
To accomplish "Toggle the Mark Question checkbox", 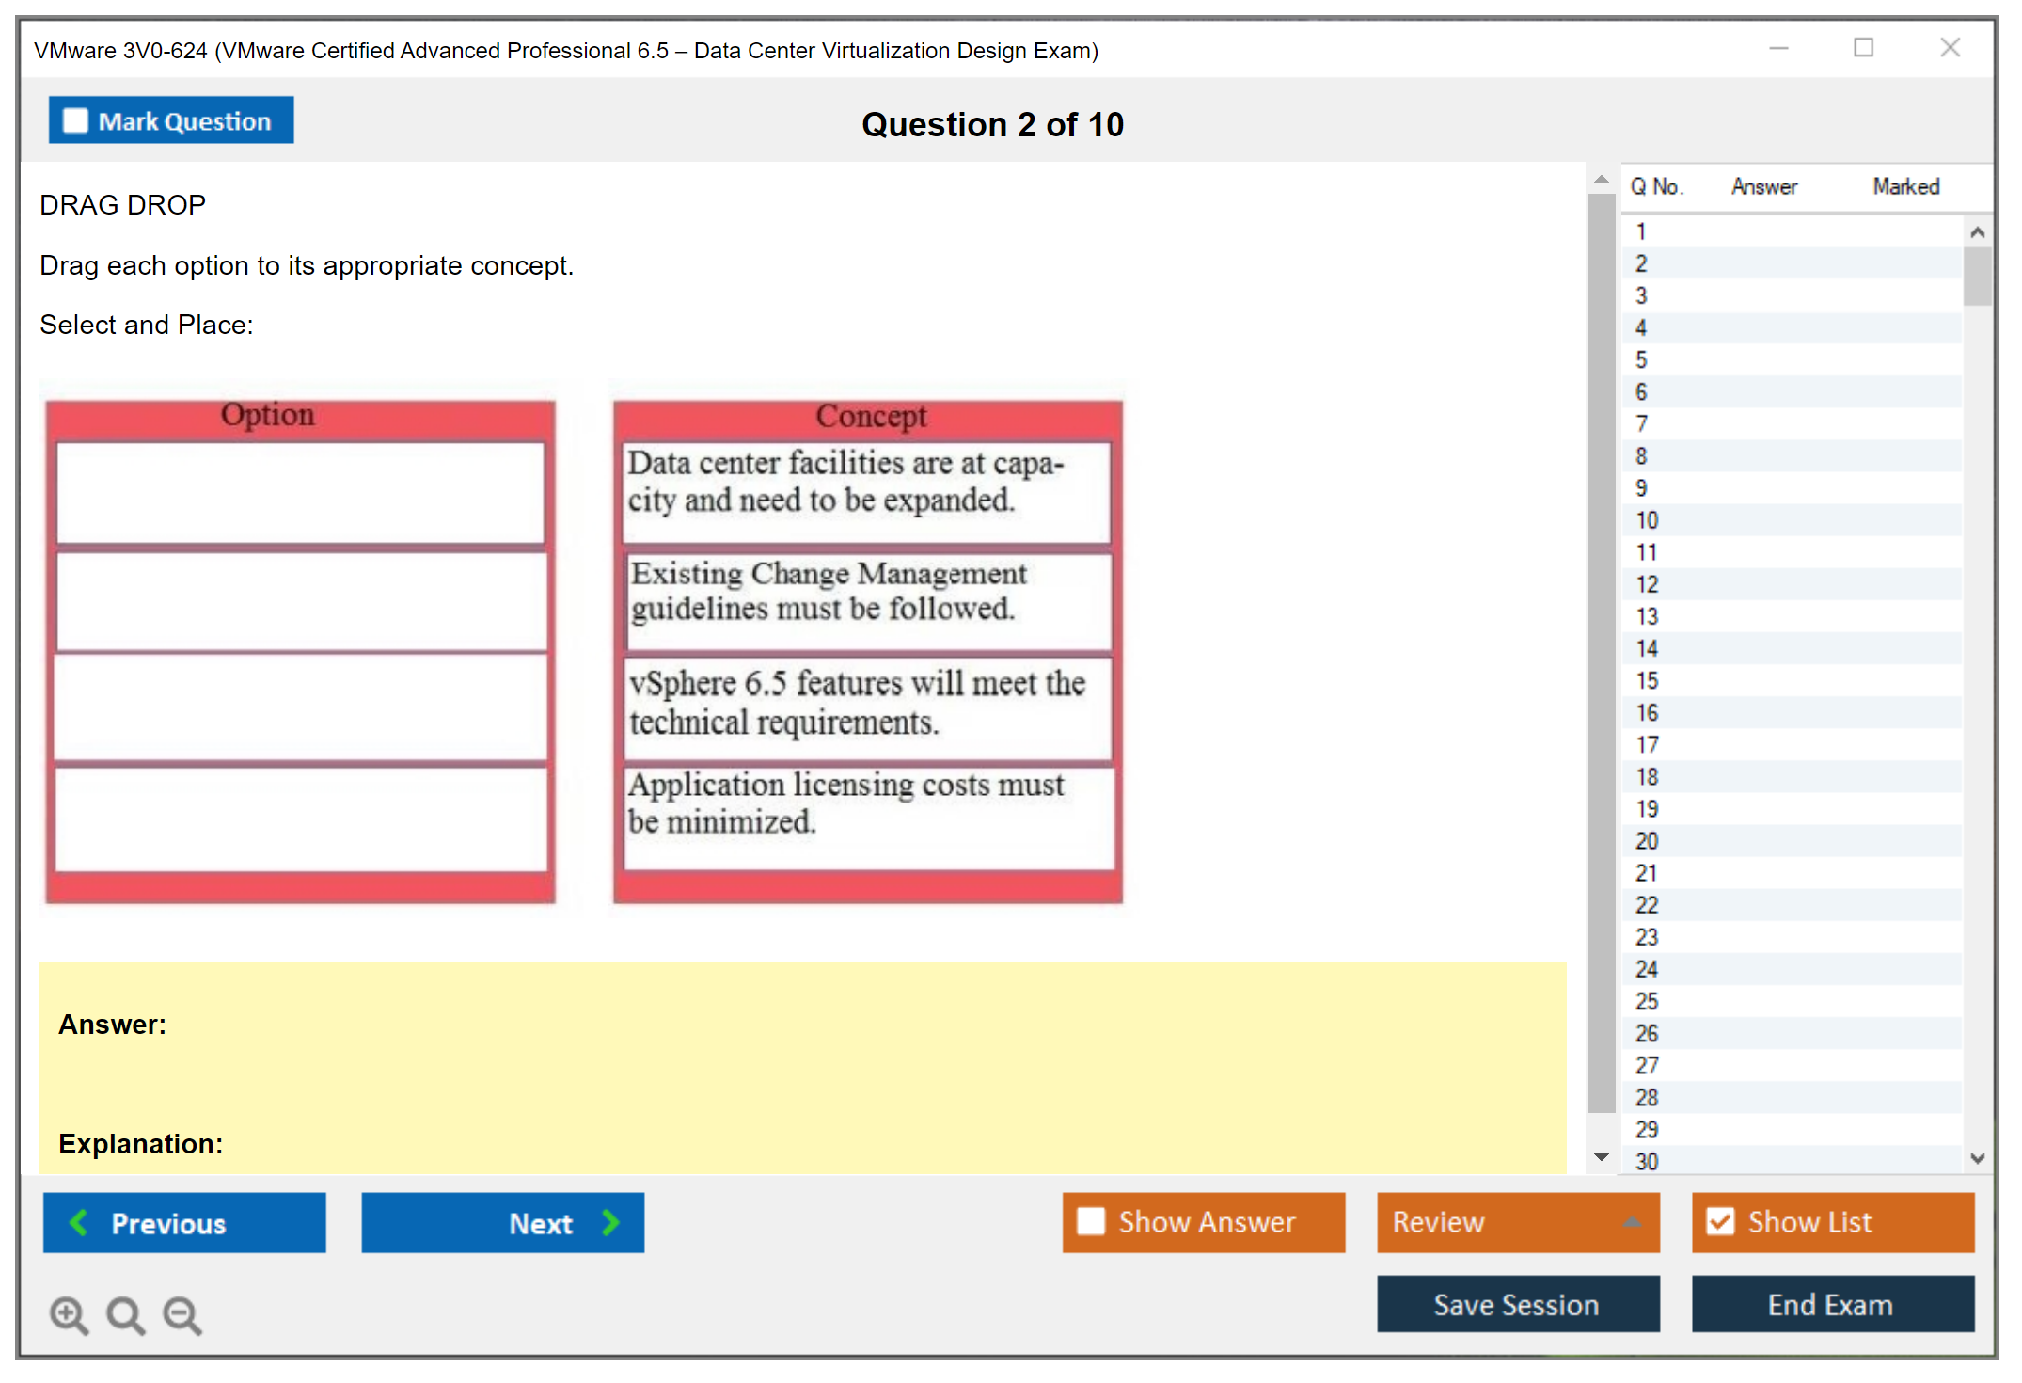I will click(75, 120).
